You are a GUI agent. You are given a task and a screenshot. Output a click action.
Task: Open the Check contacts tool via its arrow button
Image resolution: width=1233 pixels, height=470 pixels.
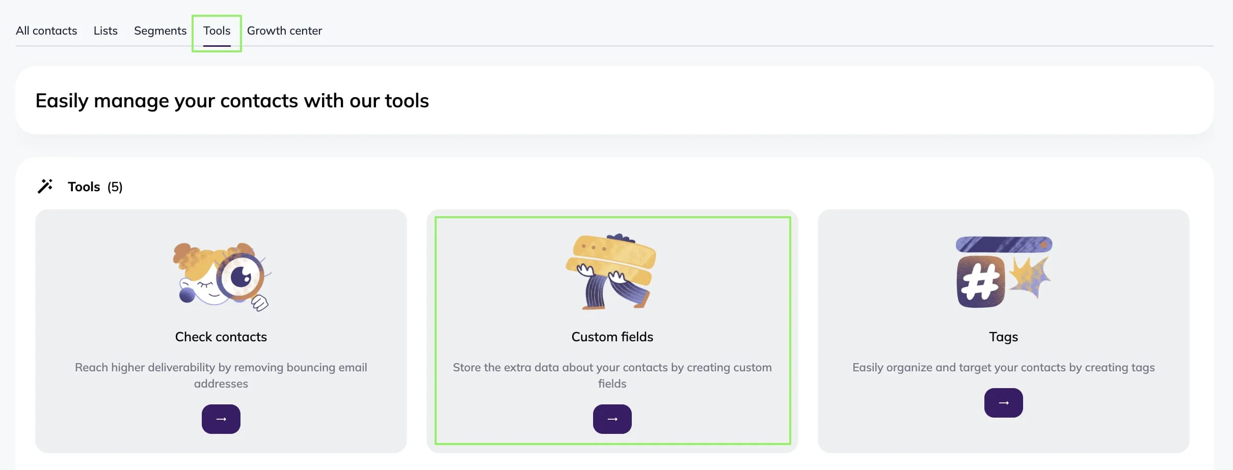(221, 419)
